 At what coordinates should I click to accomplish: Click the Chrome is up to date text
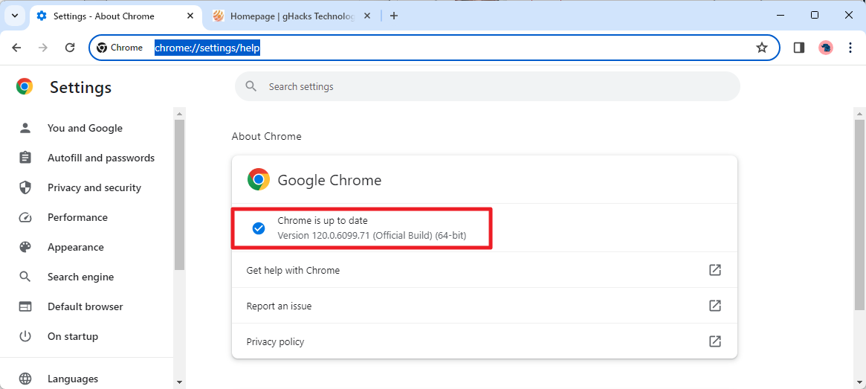click(x=323, y=220)
